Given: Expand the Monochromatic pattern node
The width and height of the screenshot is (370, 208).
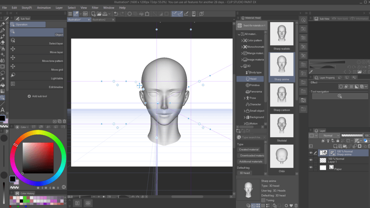Looking at the screenshot, I should coord(242,47).
